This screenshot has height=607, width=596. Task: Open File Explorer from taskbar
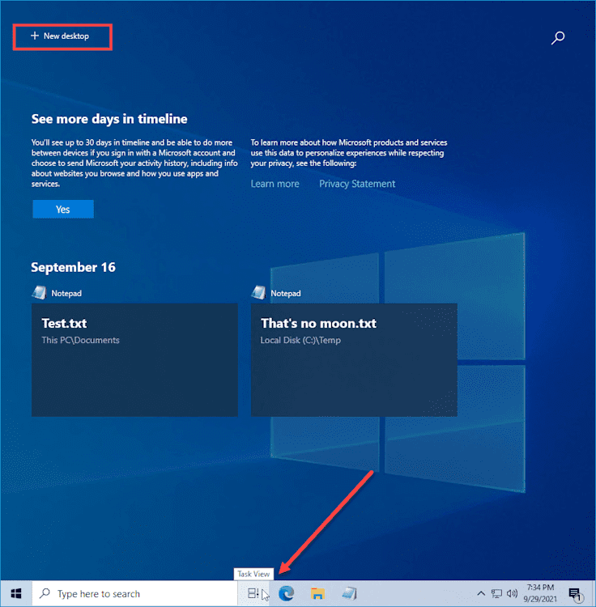[317, 593]
